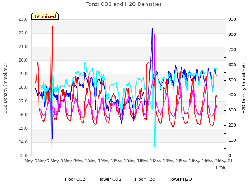
Task: Click the 900 H2O axis value
Action: pos(232,19)
